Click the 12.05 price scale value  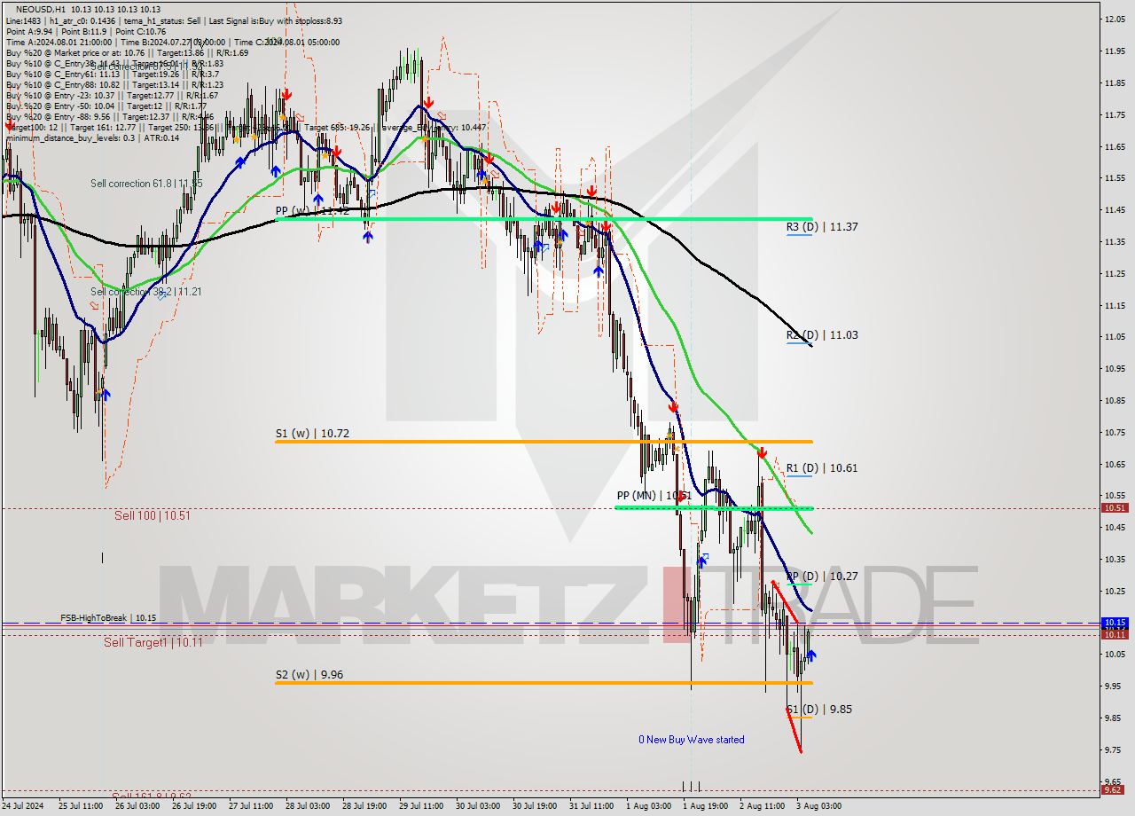pos(1115,19)
